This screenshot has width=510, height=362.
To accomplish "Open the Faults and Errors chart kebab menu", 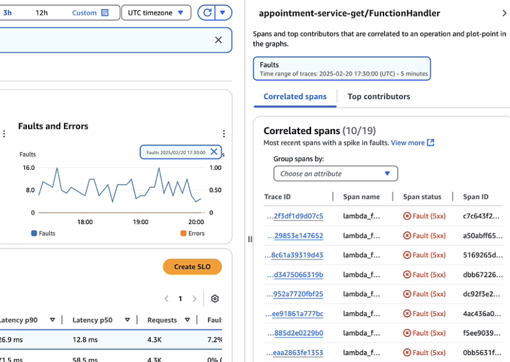I will pyautogui.click(x=223, y=133).
